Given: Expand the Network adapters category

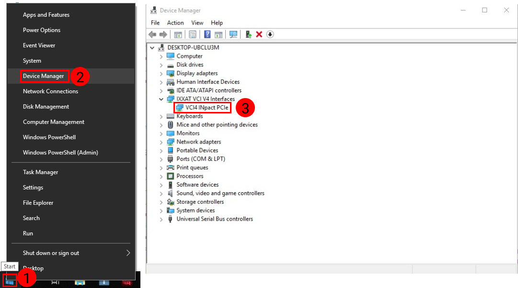Looking at the screenshot, I should pyautogui.click(x=161, y=142).
